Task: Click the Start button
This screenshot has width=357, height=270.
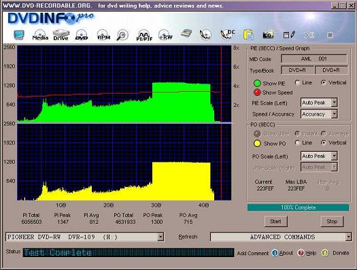Action: 275,221
